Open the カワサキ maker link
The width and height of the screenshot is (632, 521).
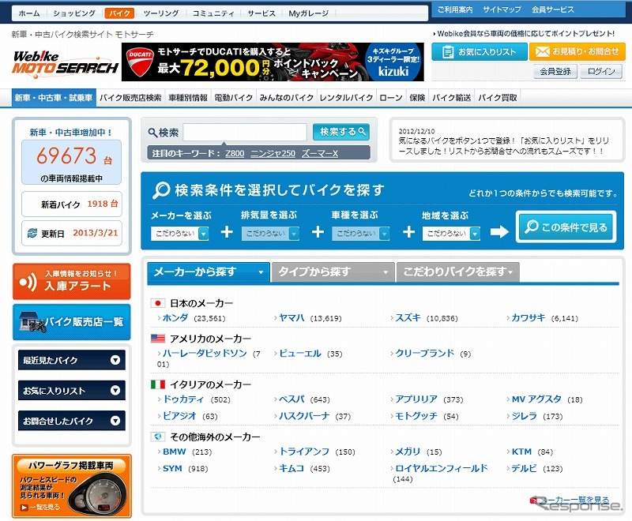[x=529, y=317]
